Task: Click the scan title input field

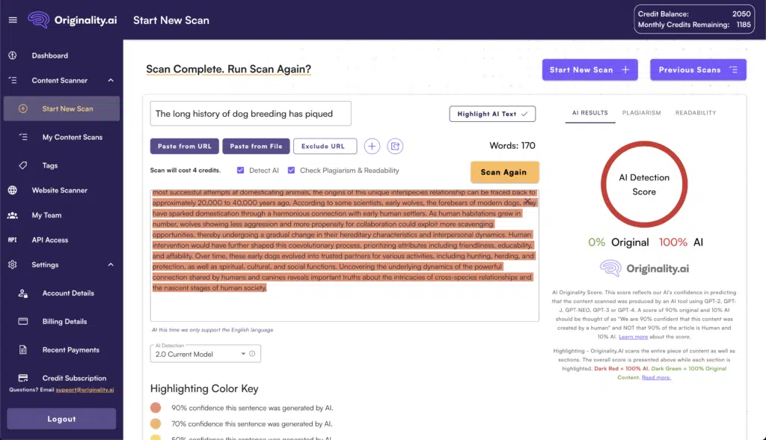Action: [x=251, y=114]
